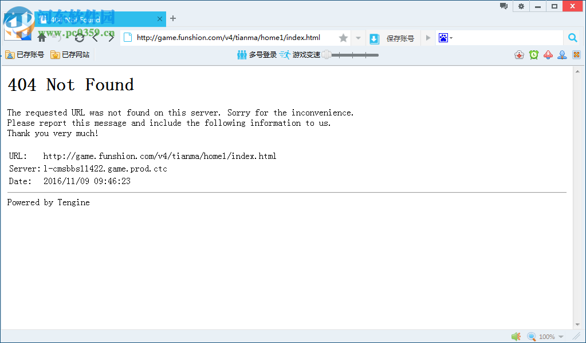Click the address bar URL field
This screenshot has width=586, height=343.
click(229, 38)
